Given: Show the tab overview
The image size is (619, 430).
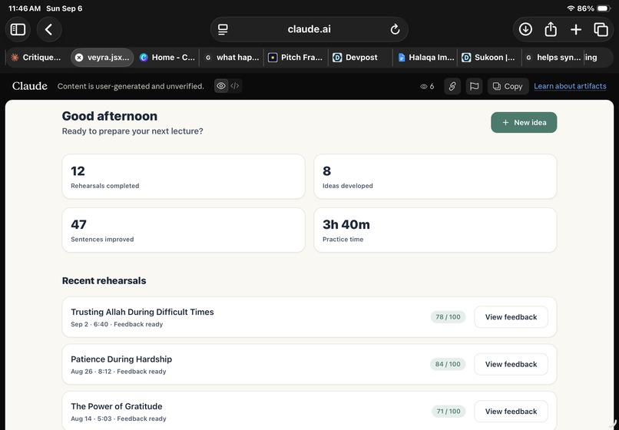Looking at the screenshot, I should click(601, 30).
